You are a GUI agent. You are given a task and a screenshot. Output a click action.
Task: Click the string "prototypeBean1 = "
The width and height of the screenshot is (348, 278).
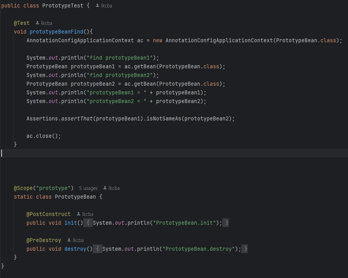click(117, 92)
